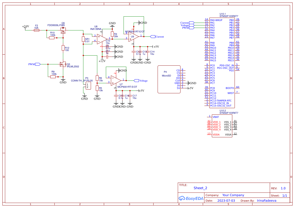Viewport: 295px width, 208px height.
Task: Select resistor R4 30k
Action: coord(112,34)
